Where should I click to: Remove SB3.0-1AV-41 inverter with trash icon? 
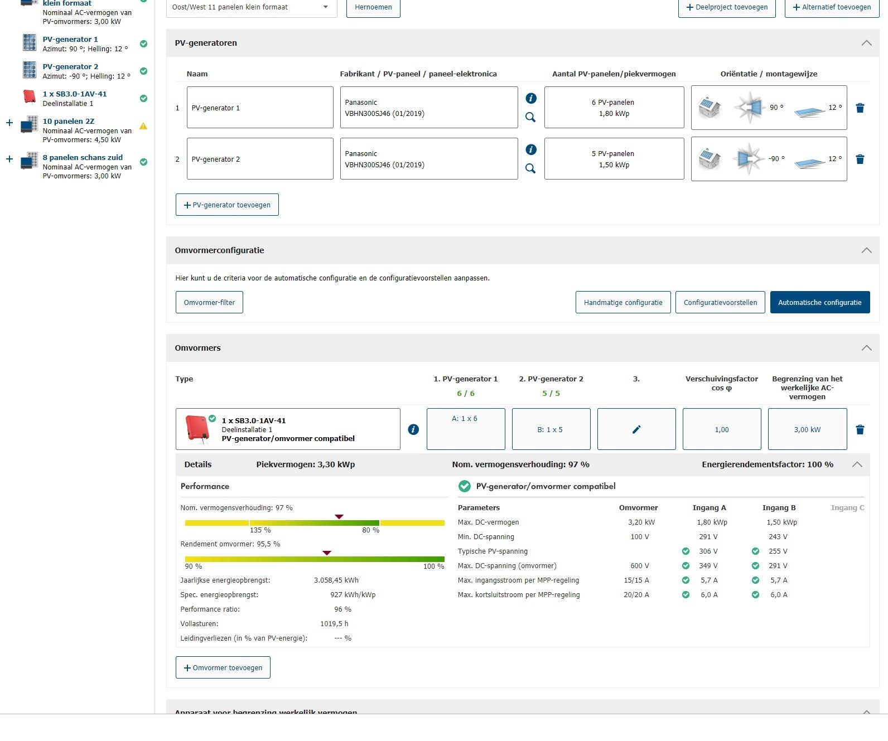click(x=860, y=429)
